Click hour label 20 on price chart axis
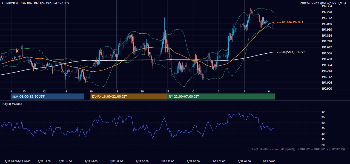 [x=142, y=91]
